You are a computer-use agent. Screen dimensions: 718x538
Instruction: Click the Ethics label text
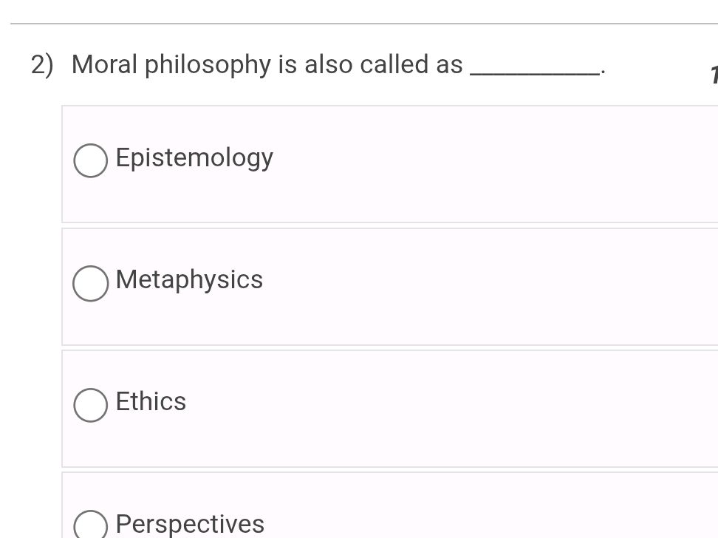pyautogui.click(x=151, y=401)
